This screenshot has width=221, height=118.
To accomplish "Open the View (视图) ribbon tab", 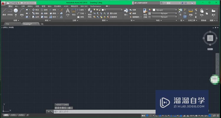I will pyautogui.click(x=37, y=6).
